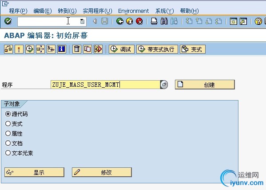Screen dimensions: 266x190
Task: Open the window system menu icon
Action: [x=5, y=4]
